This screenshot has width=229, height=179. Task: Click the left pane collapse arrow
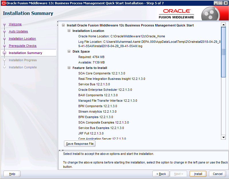[58, 22]
